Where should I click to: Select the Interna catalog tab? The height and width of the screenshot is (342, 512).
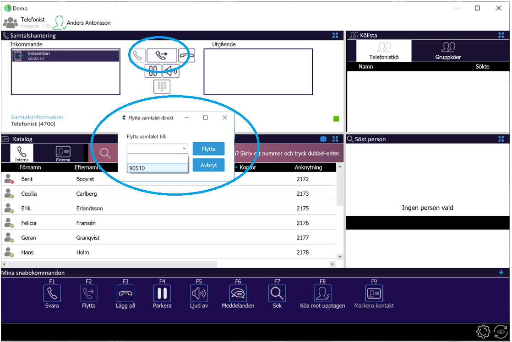coord(22,153)
